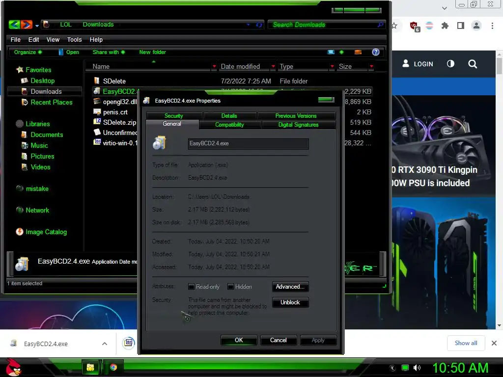Image resolution: width=503 pixels, height=377 pixels.
Task: Open Explorer help via the question mark icon
Action: (376, 52)
